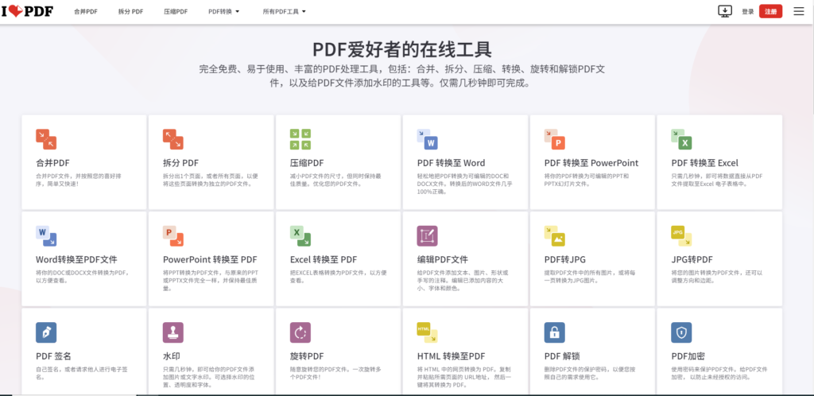Open the PDF转JPG card title
The width and height of the screenshot is (814, 396).
point(565,259)
